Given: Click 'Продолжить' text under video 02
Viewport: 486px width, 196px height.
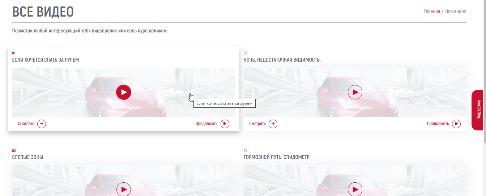Looking at the screenshot, I should (438, 124).
